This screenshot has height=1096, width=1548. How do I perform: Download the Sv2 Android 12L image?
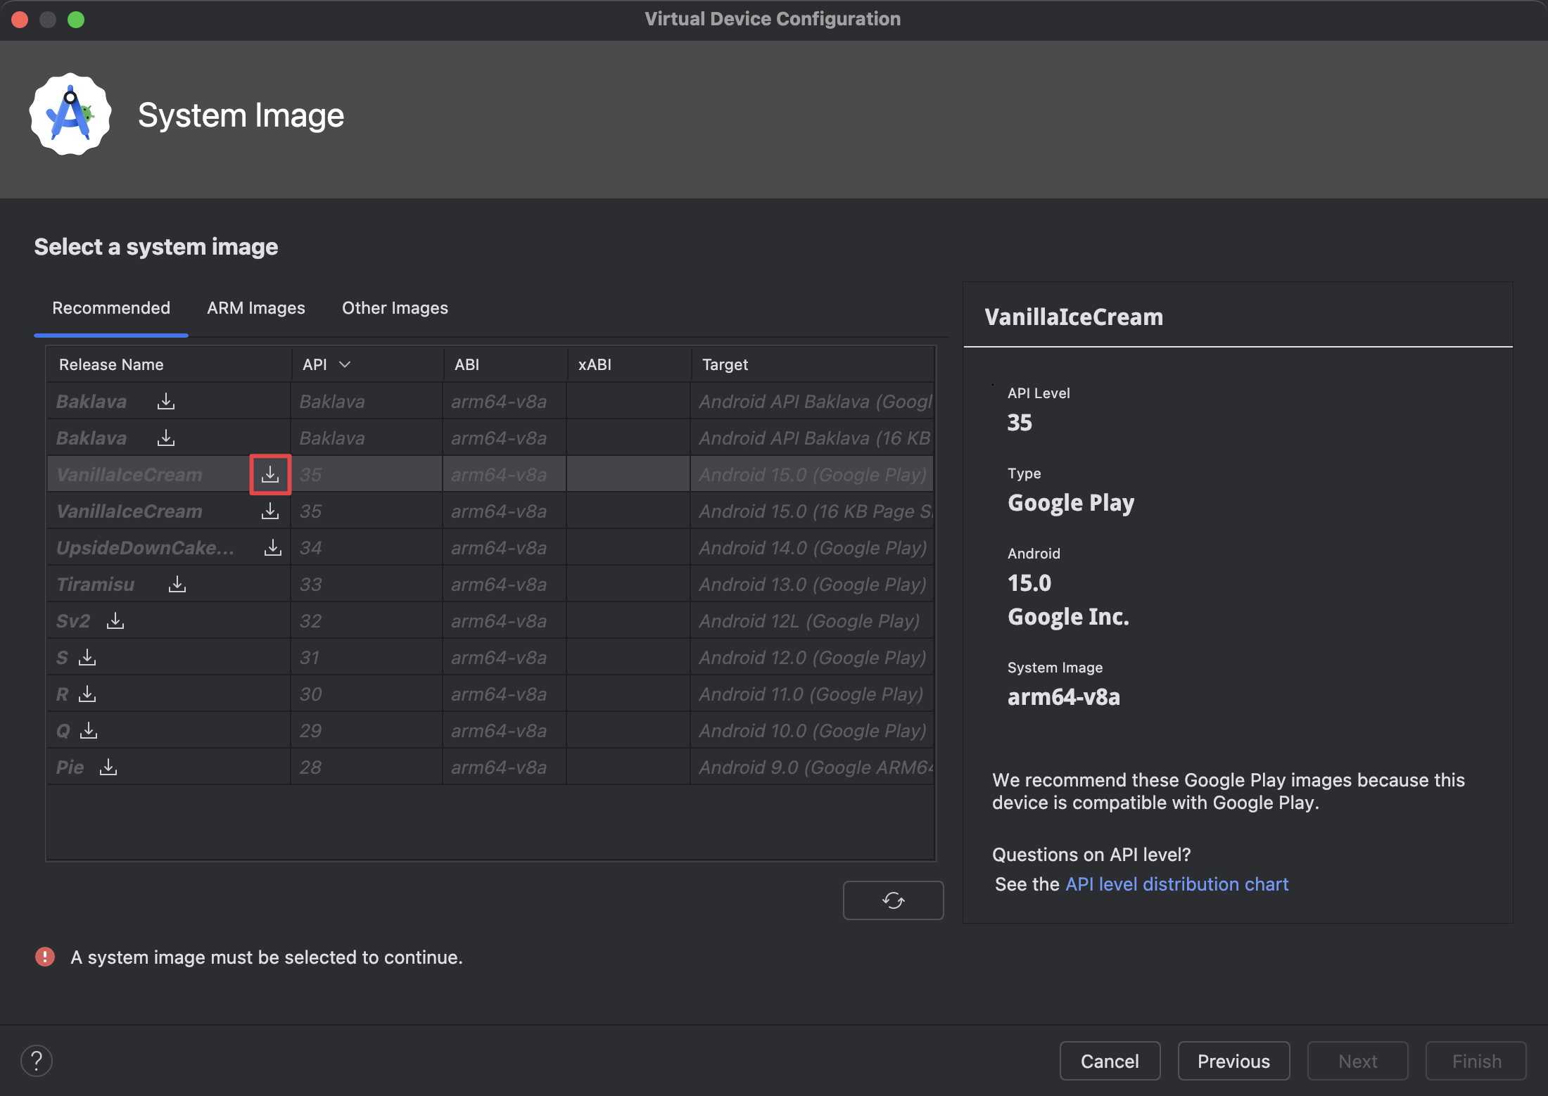tap(115, 620)
